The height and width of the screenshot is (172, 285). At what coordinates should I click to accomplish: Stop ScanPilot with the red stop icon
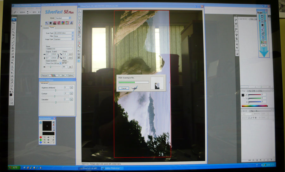265,42
